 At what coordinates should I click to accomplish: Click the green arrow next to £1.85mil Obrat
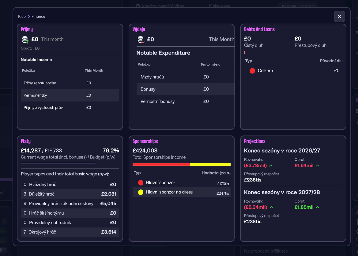[318, 207]
